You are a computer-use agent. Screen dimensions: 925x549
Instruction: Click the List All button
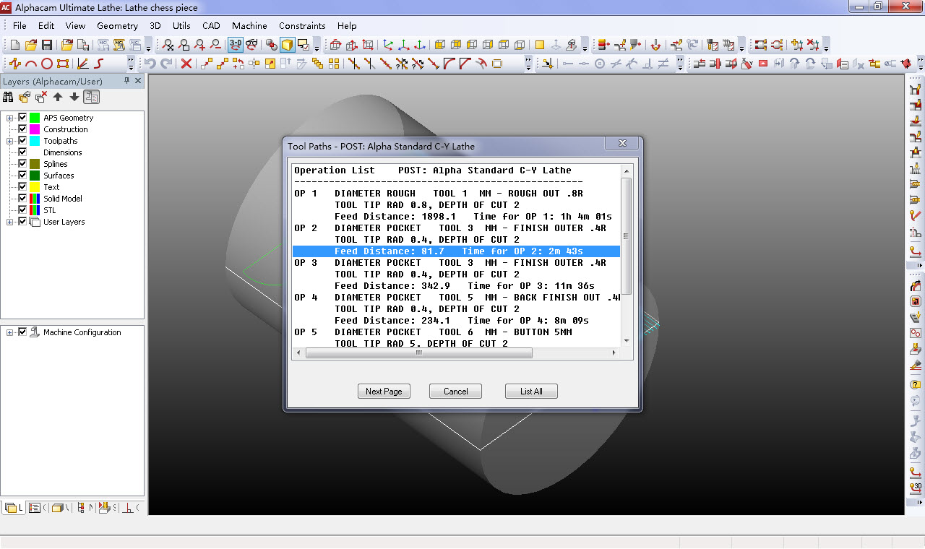coord(531,391)
